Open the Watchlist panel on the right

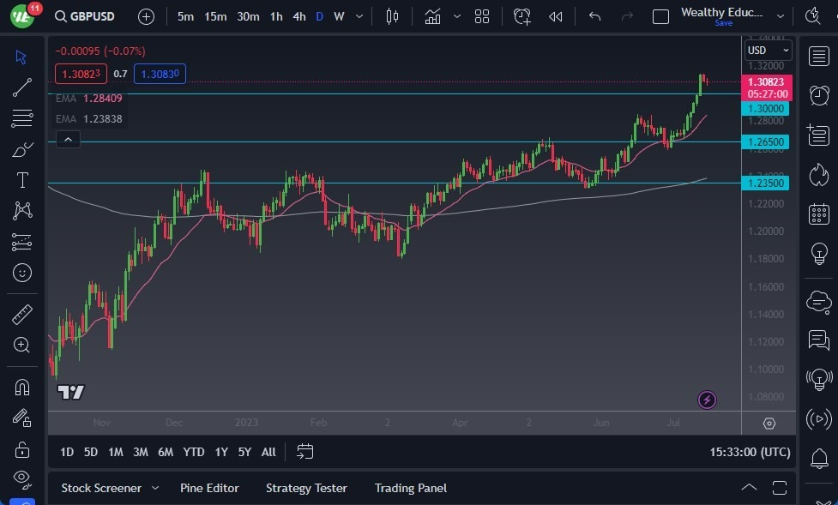pyautogui.click(x=819, y=55)
